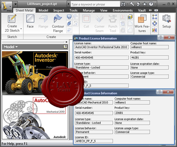Image resolution: width=177 pixels, height=147 pixels.
Task: Show more ribbon tabs with double arrow
Action: (x=150, y=10)
